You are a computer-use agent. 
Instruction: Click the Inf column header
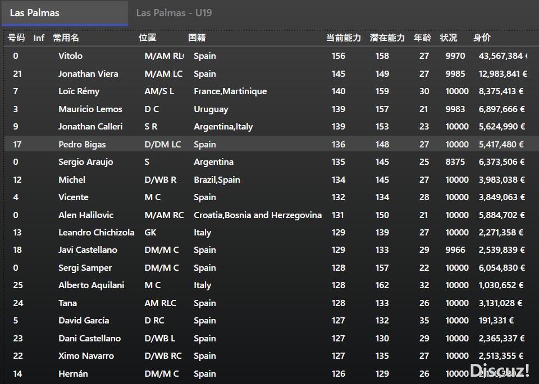[x=39, y=38]
